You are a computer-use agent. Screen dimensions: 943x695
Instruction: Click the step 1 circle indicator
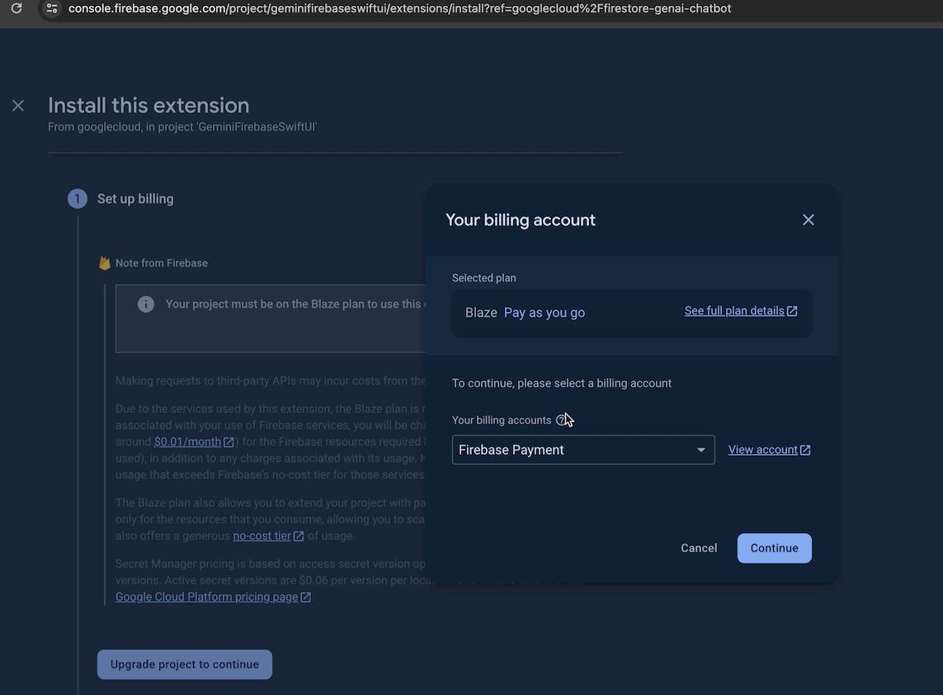pyautogui.click(x=78, y=199)
